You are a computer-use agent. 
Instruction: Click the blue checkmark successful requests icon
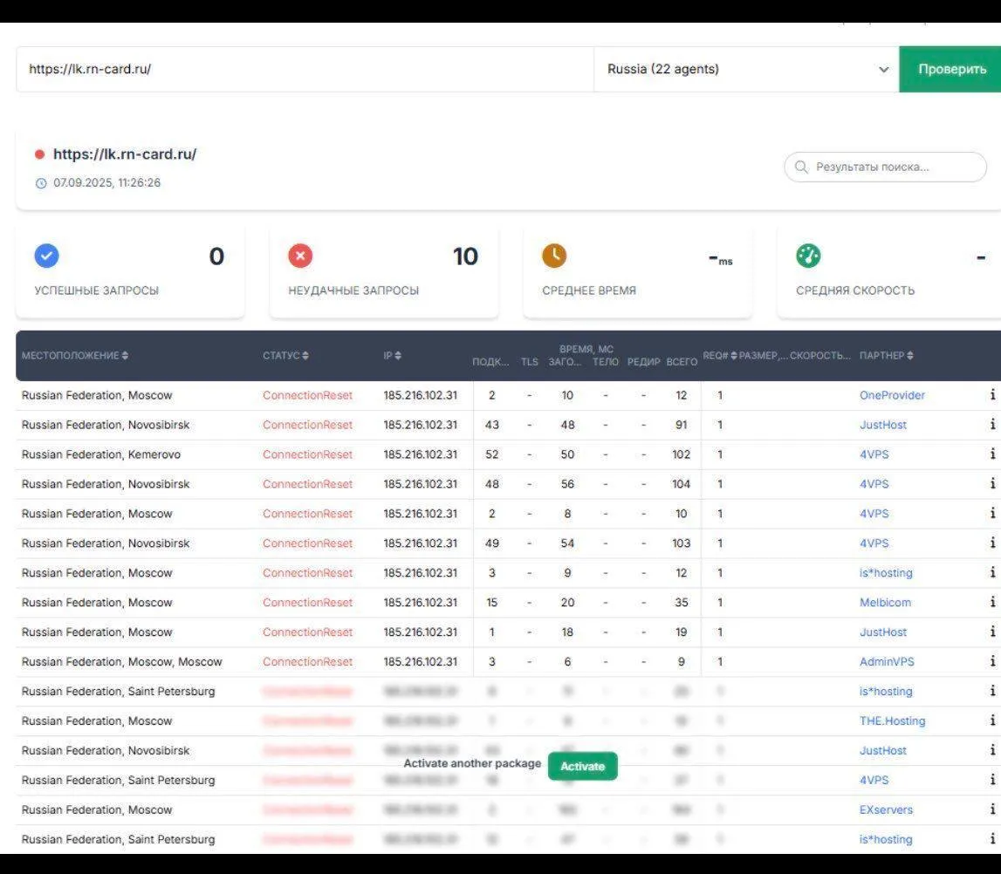(x=46, y=256)
